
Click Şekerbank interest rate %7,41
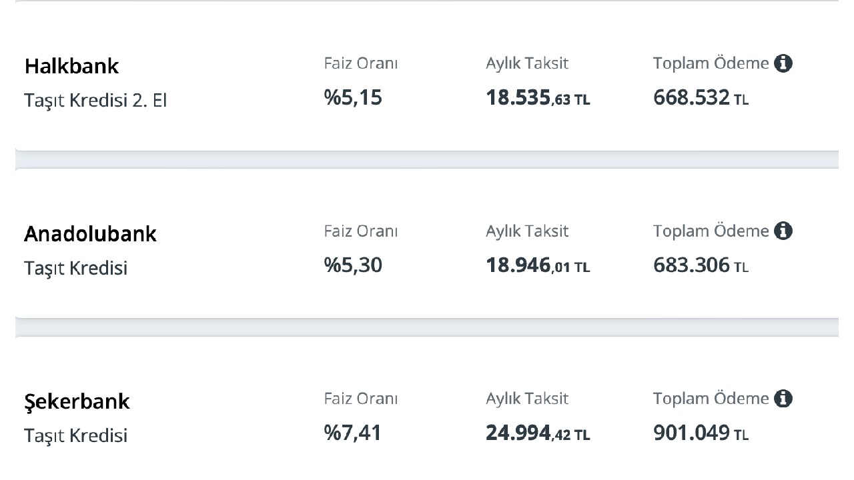(353, 433)
